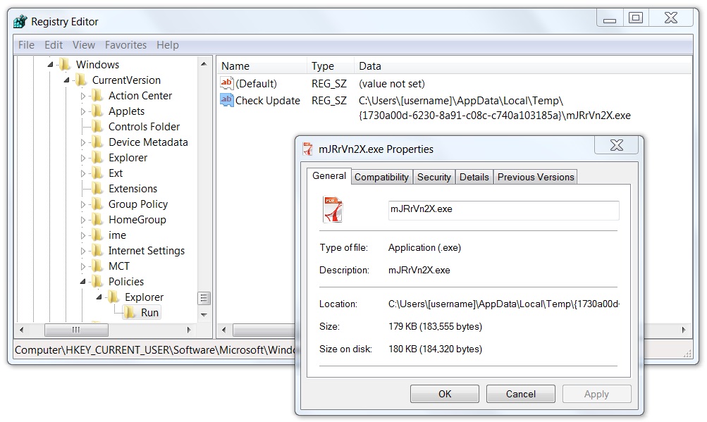
Task: Switch to the Details tab
Action: 474,178
